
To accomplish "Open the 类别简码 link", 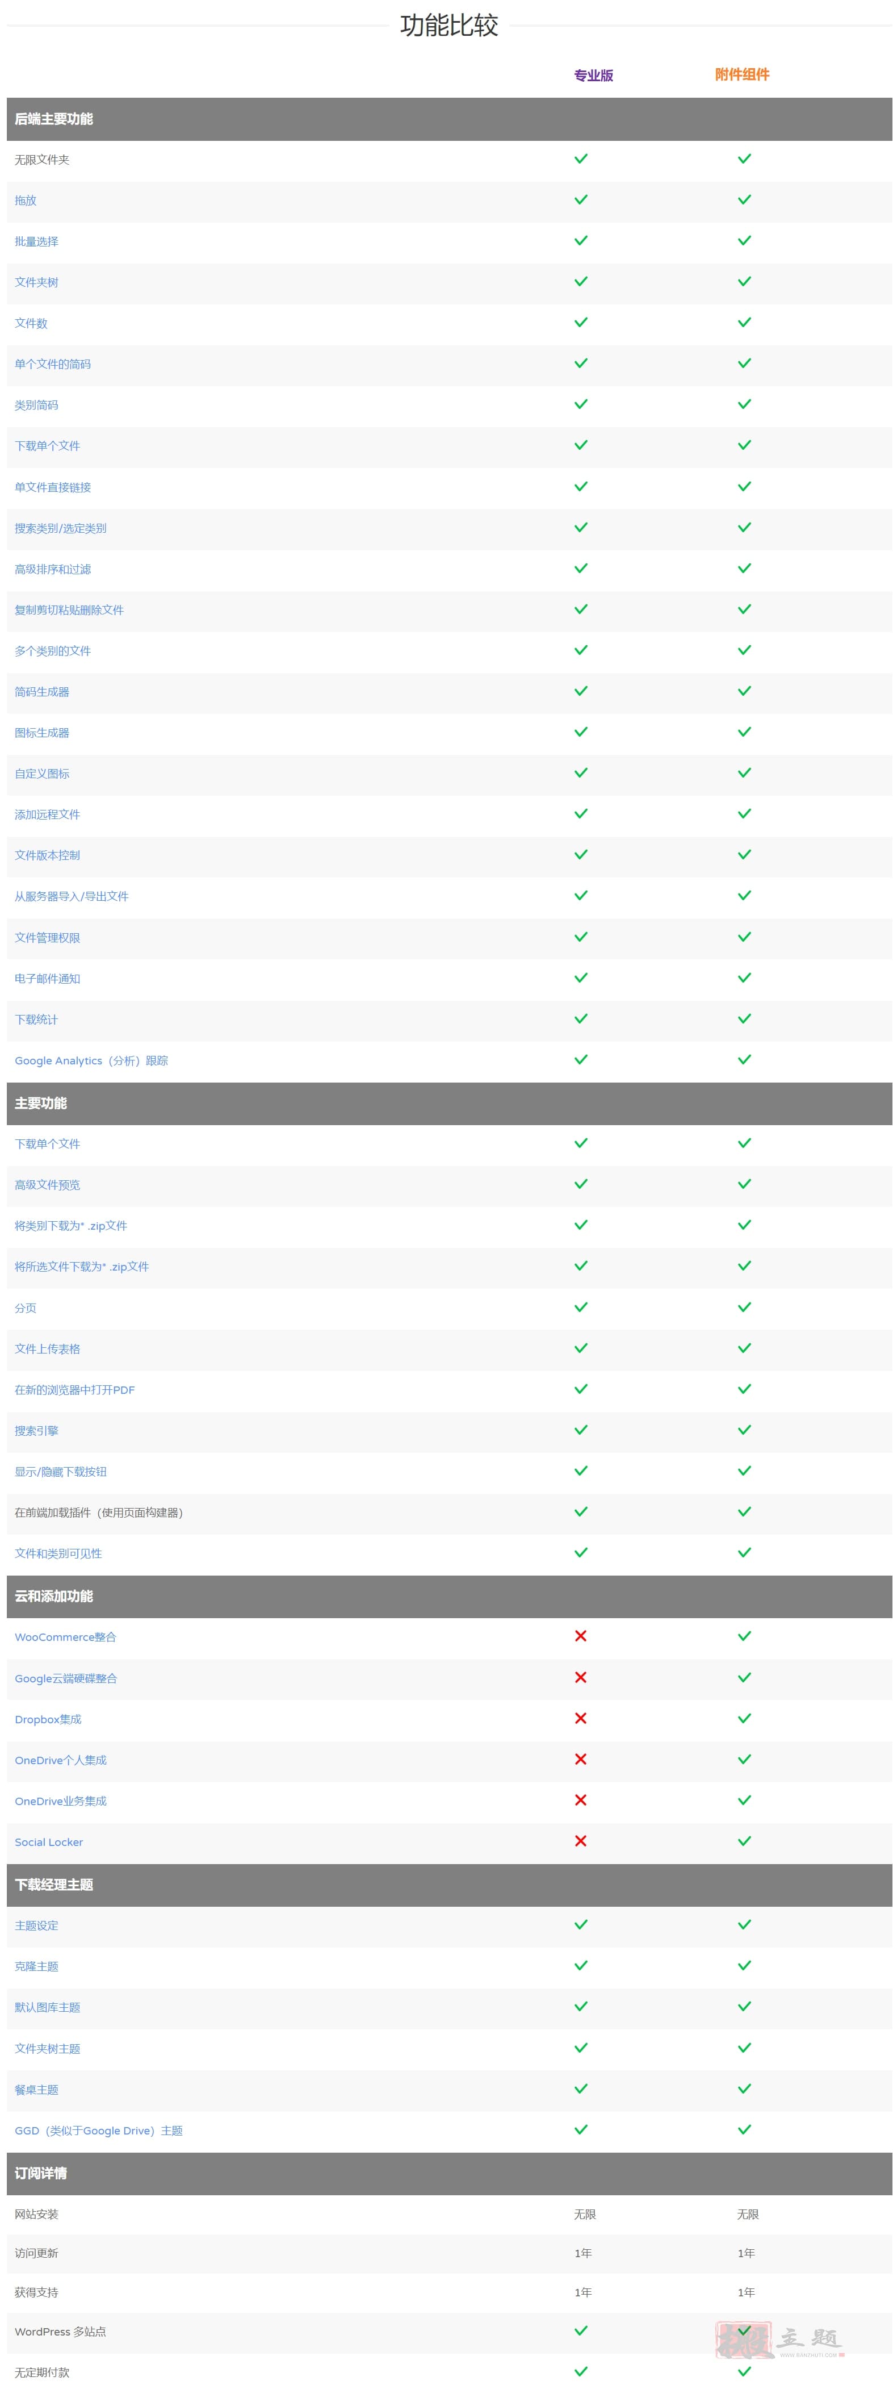I will tap(36, 406).
